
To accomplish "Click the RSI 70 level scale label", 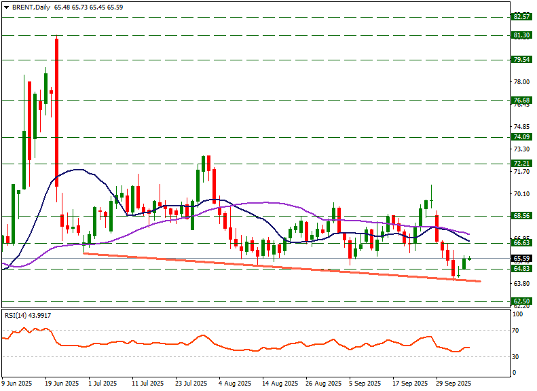I will tap(517, 331).
